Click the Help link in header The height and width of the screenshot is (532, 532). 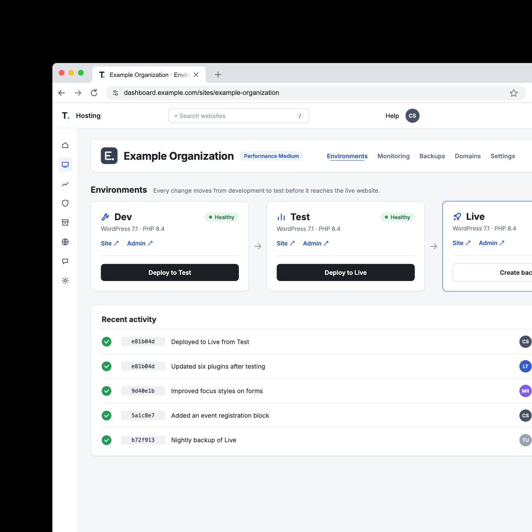(392, 116)
